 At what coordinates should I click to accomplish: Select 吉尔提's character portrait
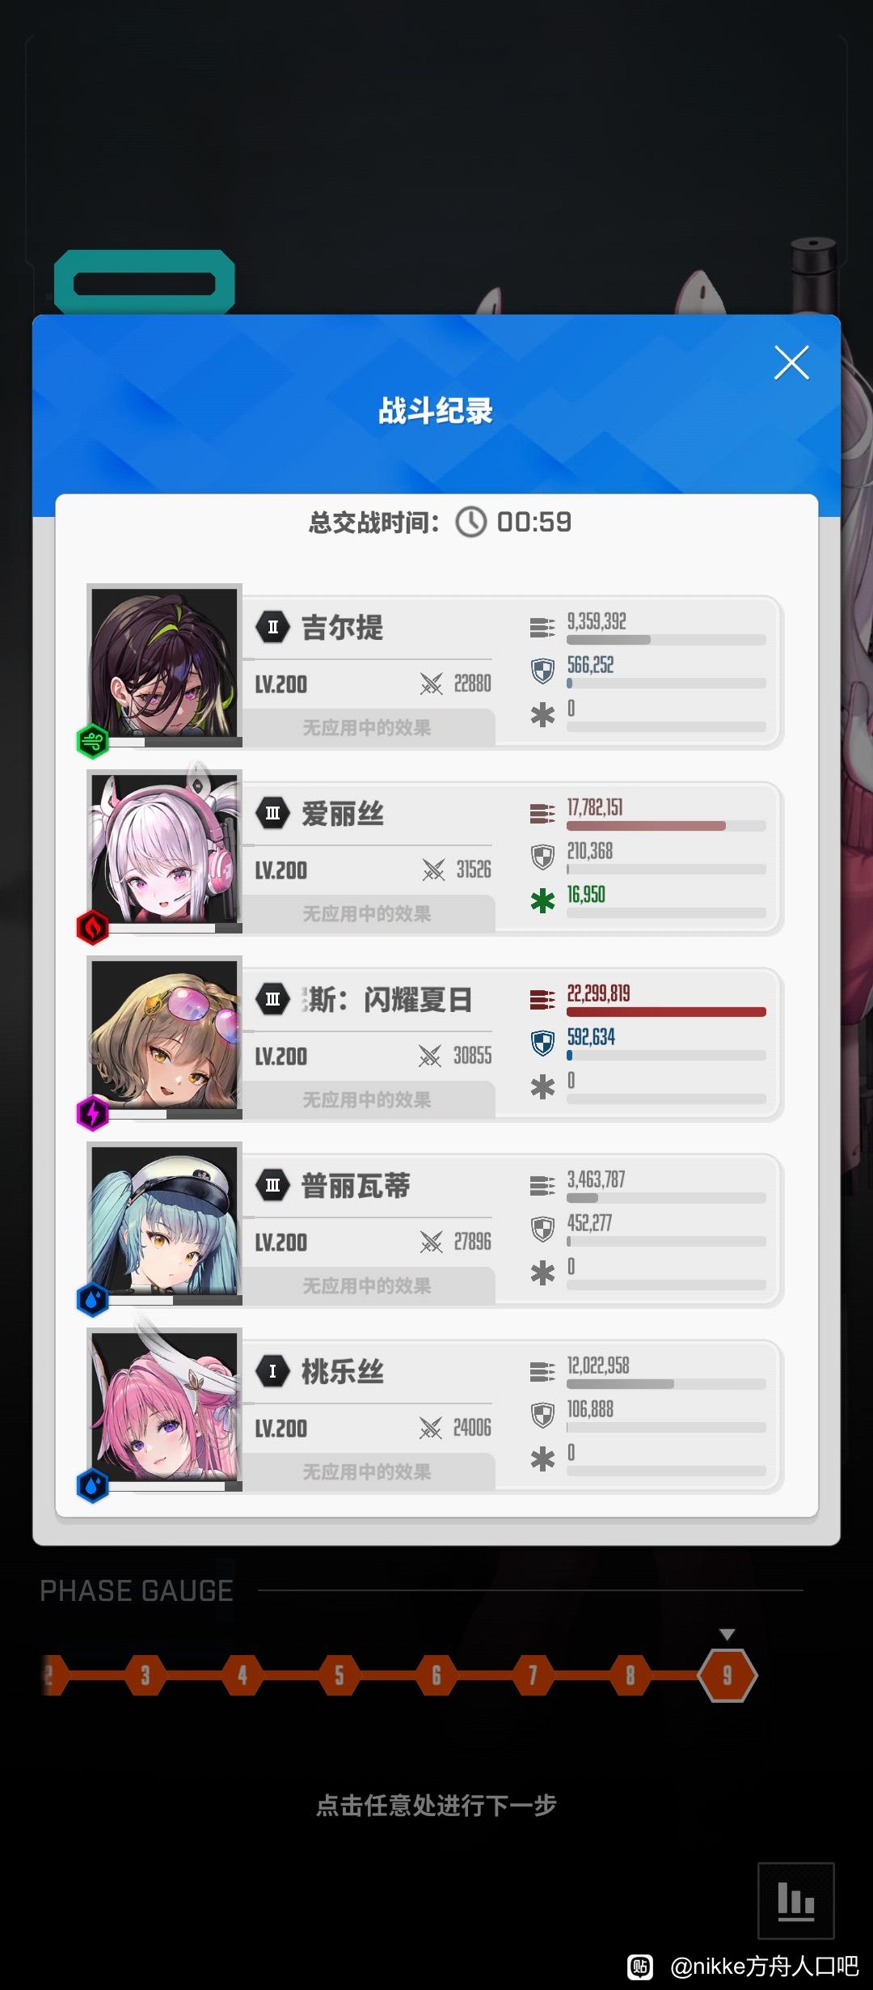pos(164,662)
